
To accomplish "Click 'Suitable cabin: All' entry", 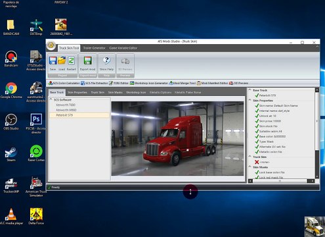I will pyautogui.click(x=271, y=131).
